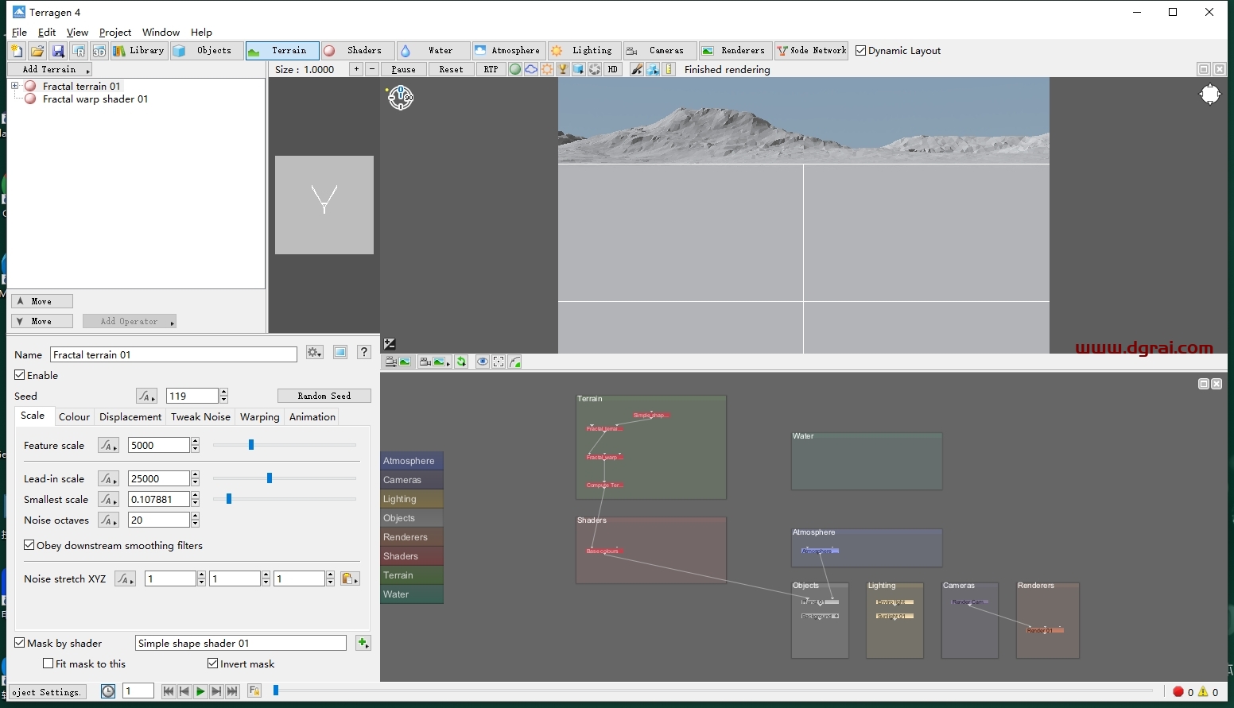
Task: Toggle atmosphere cloud icon in preview toolbar
Action: click(531, 70)
